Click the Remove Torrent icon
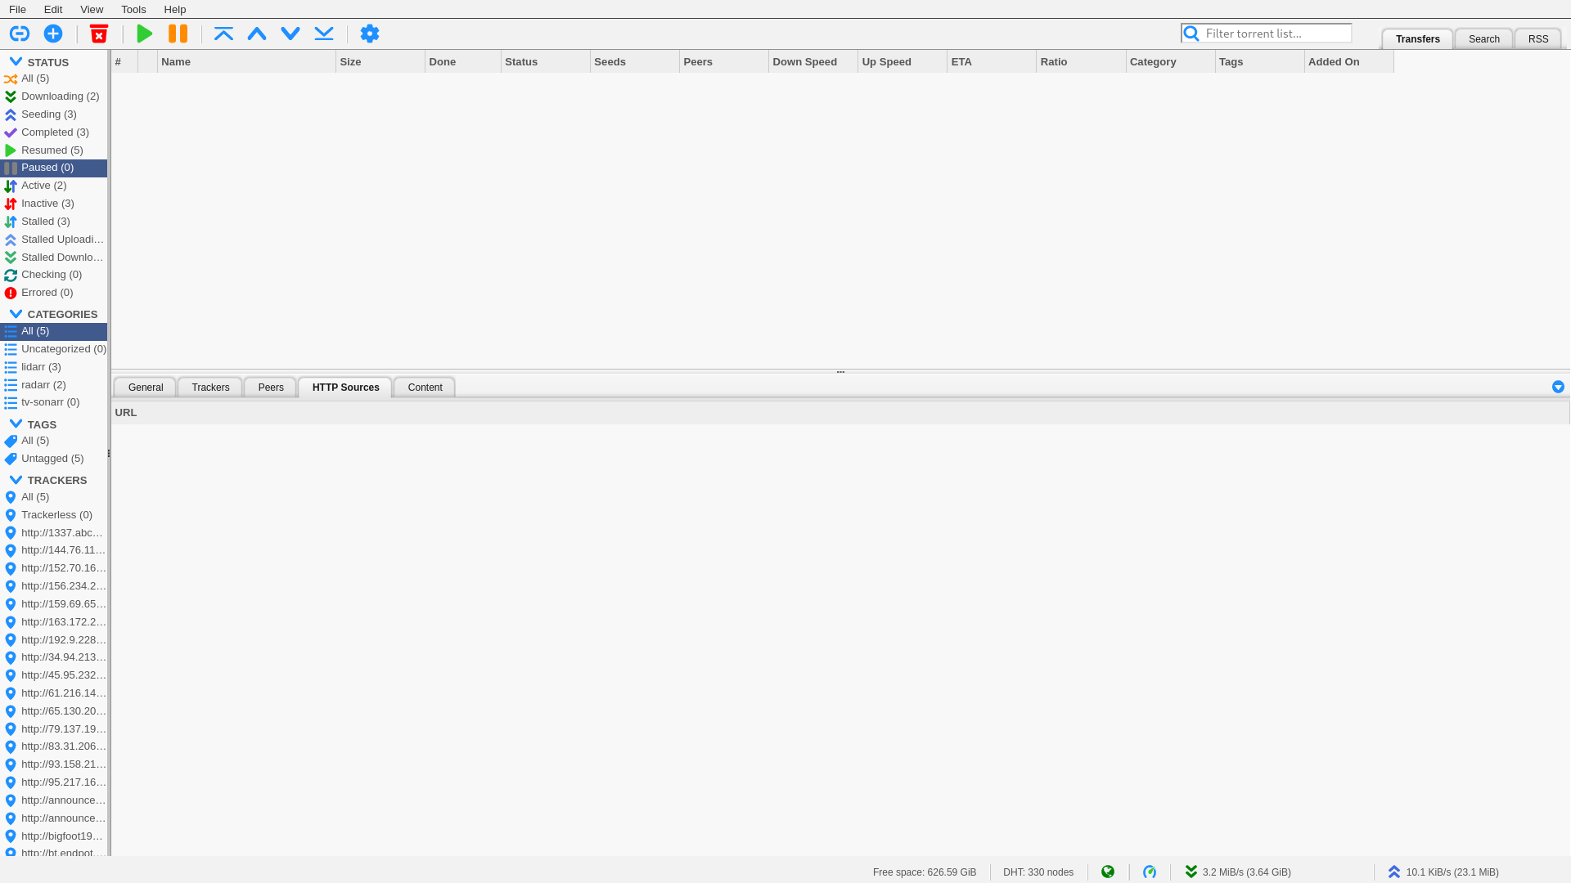The width and height of the screenshot is (1571, 883). point(98,34)
